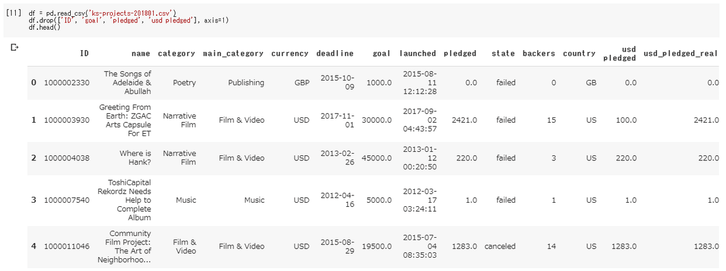Click the 'canceled' state cell

coord(500,246)
